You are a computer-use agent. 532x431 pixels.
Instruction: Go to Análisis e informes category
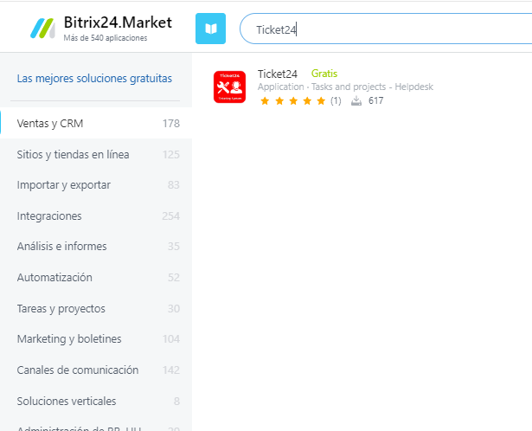click(x=61, y=247)
